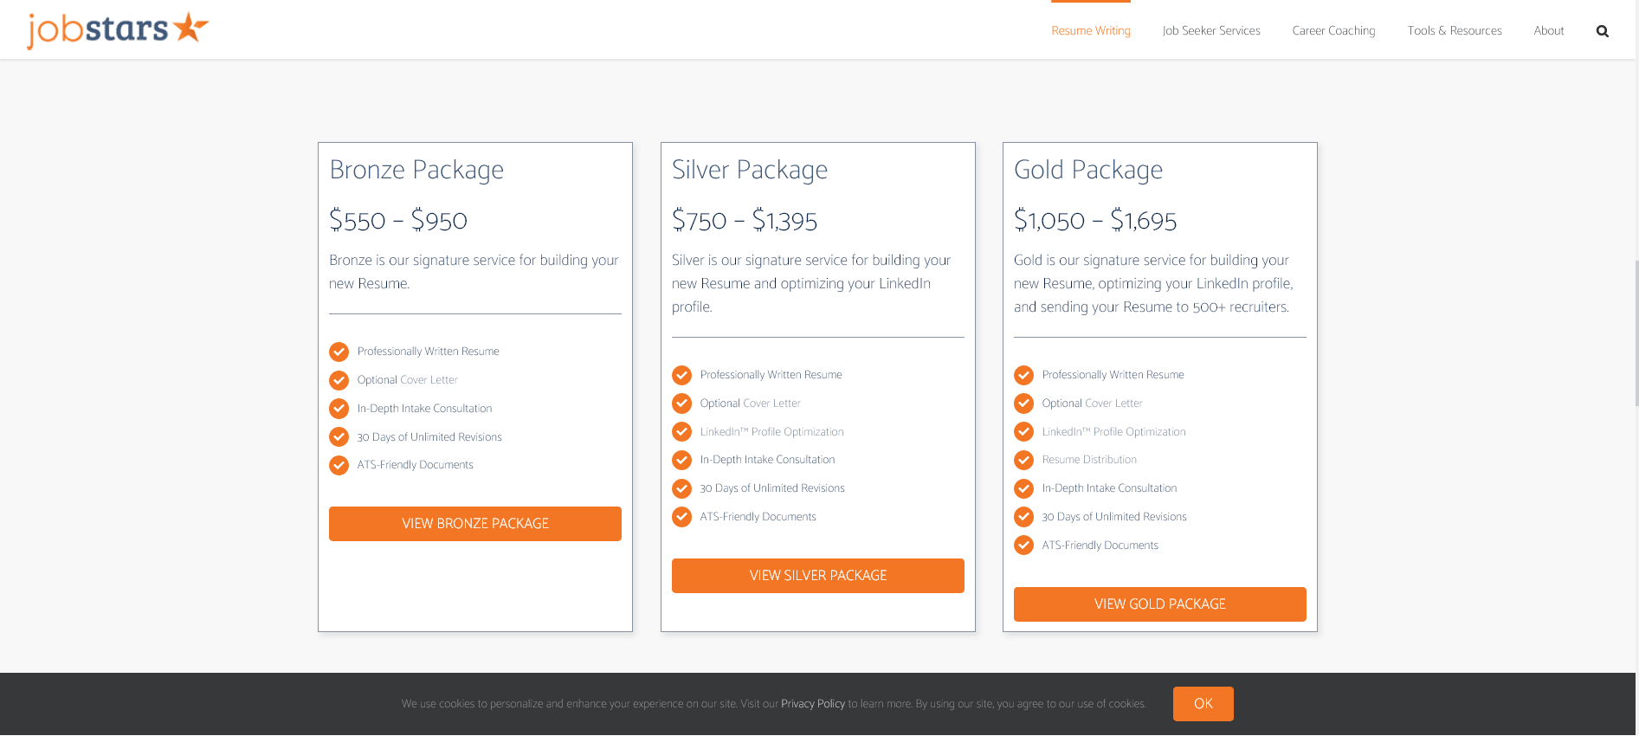Screen dimensions: 1639x736
Task: Click checkmark beside Resume Distribution
Action: (x=1024, y=460)
